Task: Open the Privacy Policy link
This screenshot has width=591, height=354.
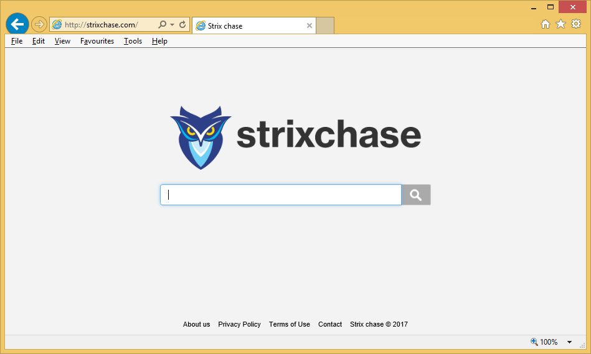Action: point(239,324)
